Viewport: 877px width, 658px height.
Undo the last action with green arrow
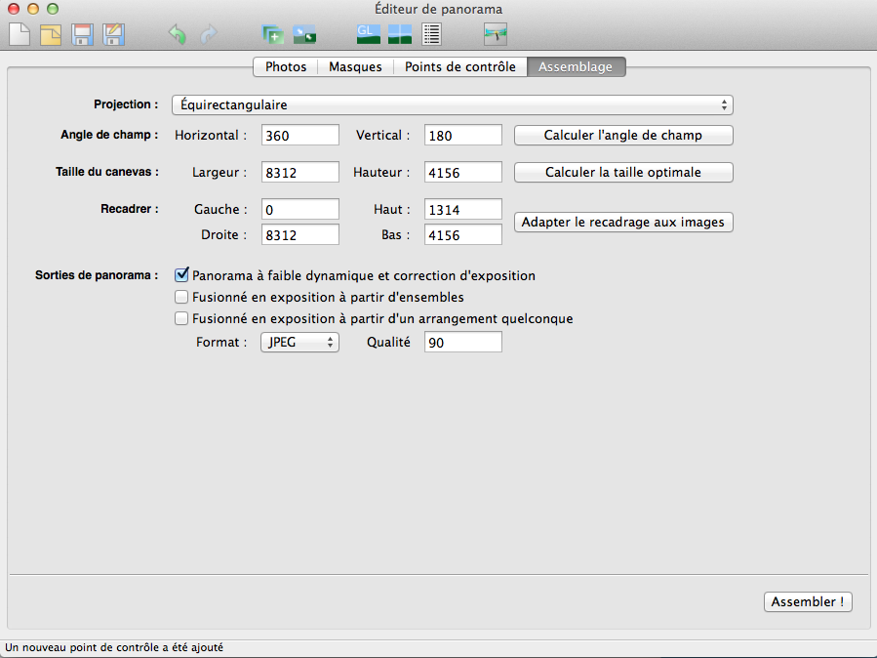(177, 34)
